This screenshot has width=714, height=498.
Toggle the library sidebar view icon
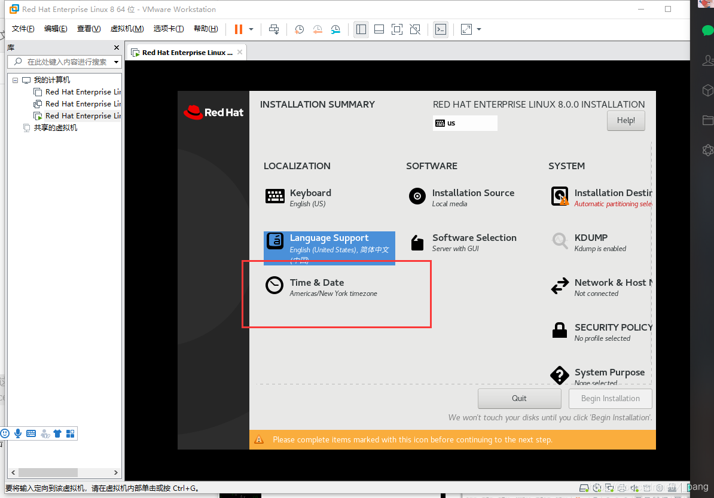[x=361, y=29]
